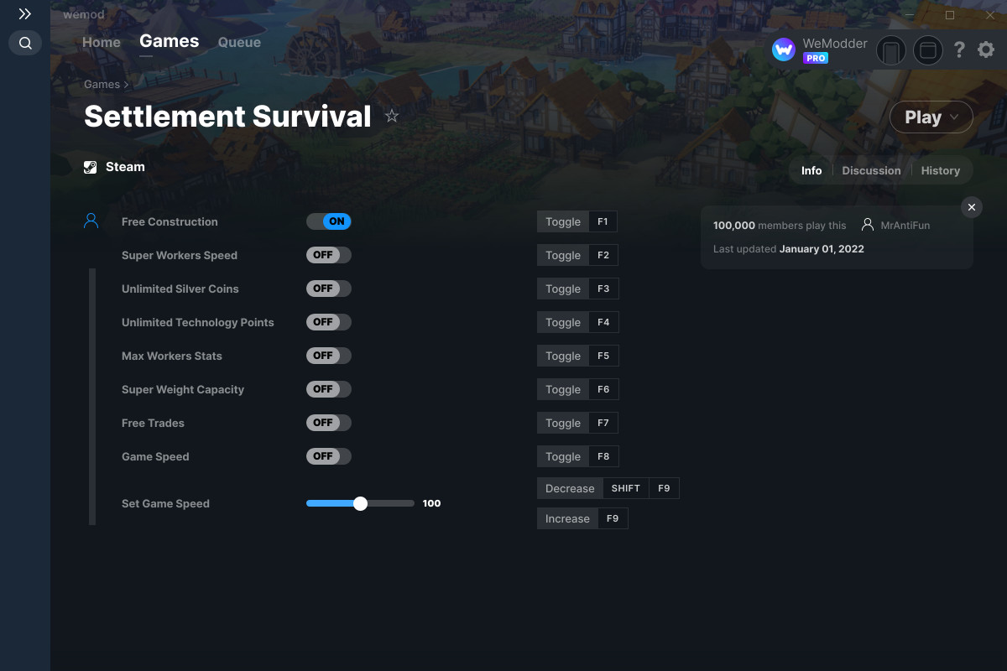The width and height of the screenshot is (1007, 671).
Task: Enable Unlimited Technology Points toggle
Action: (x=329, y=322)
